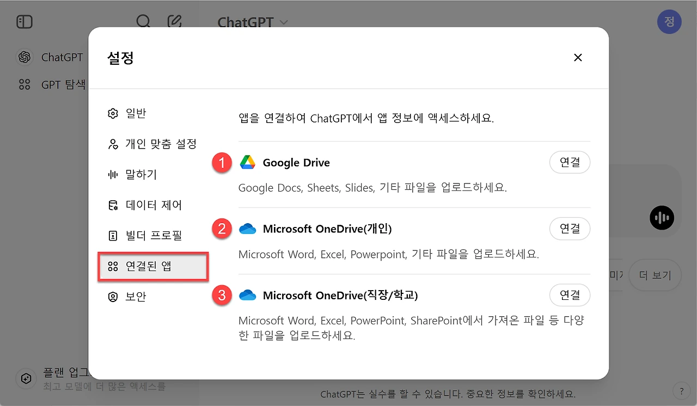The width and height of the screenshot is (697, 406).
Task: Click the waveform icon beside 말하기
Action: tap(113, 175)
